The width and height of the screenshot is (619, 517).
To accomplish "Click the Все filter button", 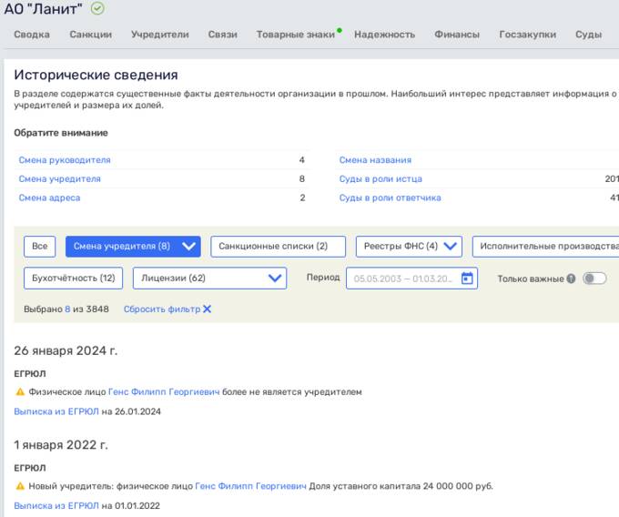I will (x=39, y=247).
